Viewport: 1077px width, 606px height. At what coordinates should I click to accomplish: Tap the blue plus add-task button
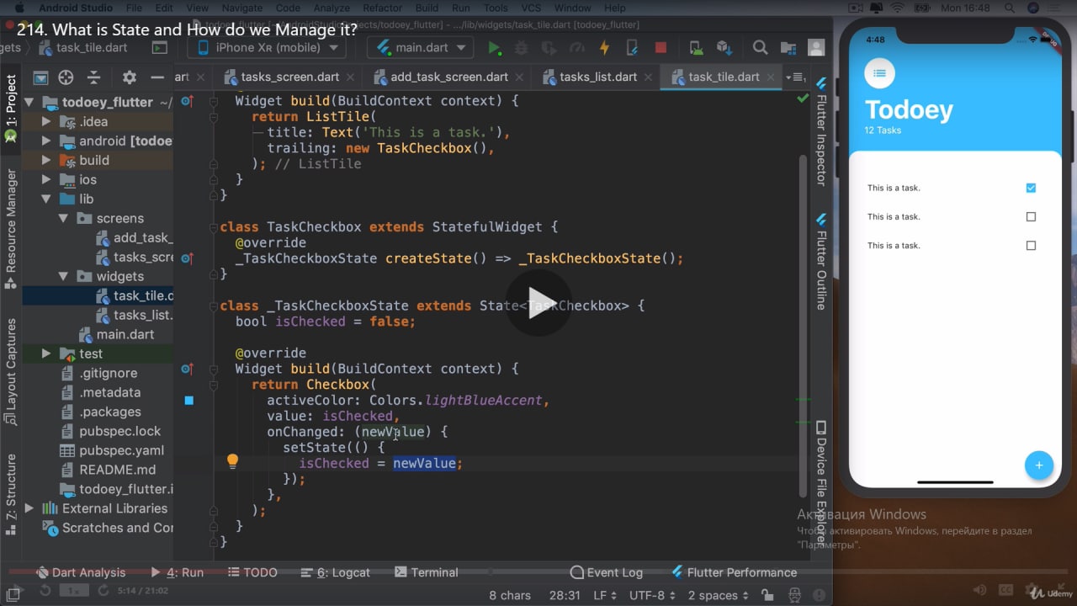pos(1038,465)
